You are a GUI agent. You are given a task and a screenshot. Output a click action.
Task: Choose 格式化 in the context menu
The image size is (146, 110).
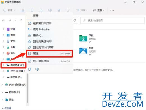click(x=49, y=35)
